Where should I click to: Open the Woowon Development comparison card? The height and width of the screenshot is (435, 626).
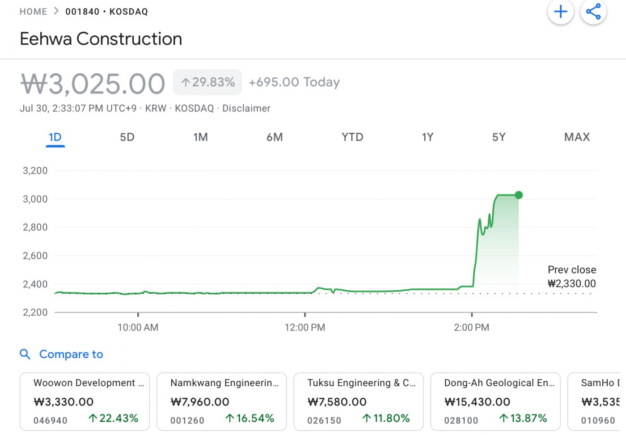[x=85, y=401]
